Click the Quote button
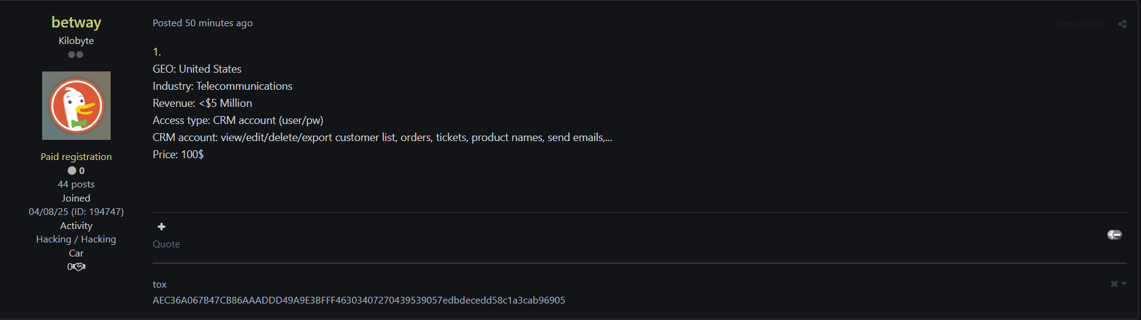 166,244
